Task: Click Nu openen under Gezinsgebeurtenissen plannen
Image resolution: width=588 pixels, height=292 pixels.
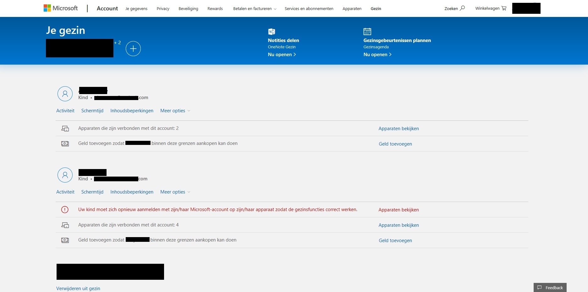Action: pyautogui.click(x=377, y=54)
